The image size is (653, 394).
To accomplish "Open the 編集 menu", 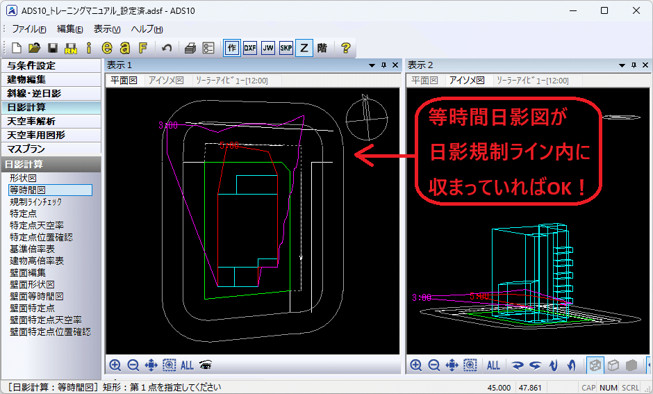I will tap(70, 29).
